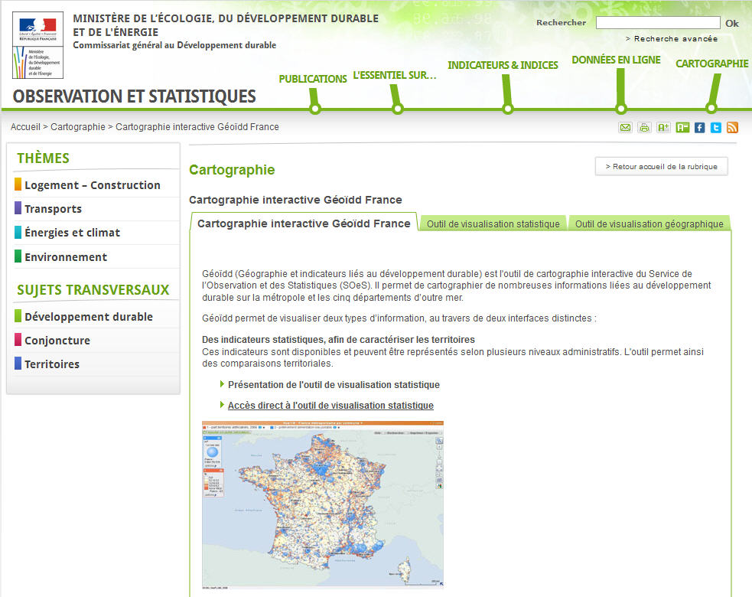Open the France map thumbnail
Viewport: 752px width, 597px height.
tap(322, 504)
